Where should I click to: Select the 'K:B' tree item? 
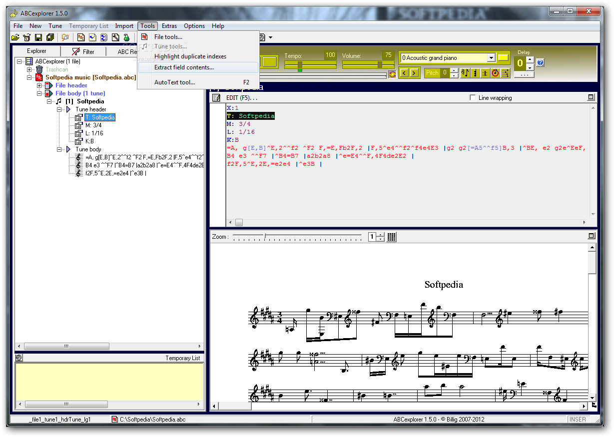click(89, 141)
